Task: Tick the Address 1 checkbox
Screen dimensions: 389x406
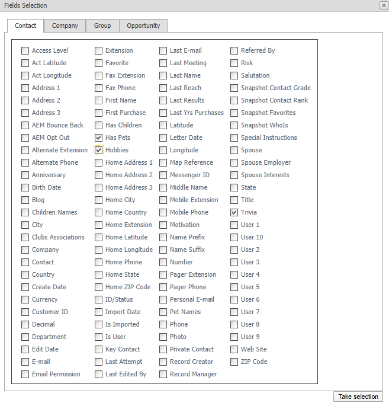Action: 25,88
